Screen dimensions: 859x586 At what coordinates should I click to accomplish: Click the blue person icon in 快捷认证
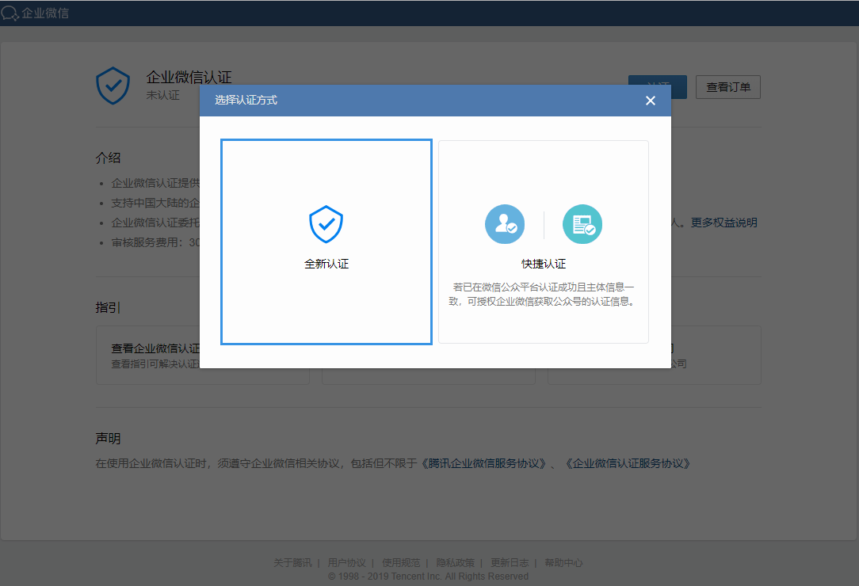click(x=505, y=225)
